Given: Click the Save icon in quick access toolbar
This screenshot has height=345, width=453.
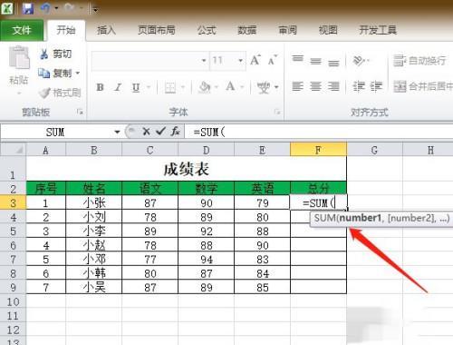Looking at the screenshot, I should point(28,9).
